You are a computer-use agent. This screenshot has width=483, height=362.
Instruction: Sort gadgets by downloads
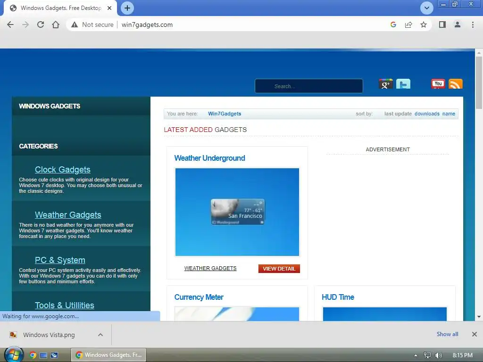tap(427, 114)
